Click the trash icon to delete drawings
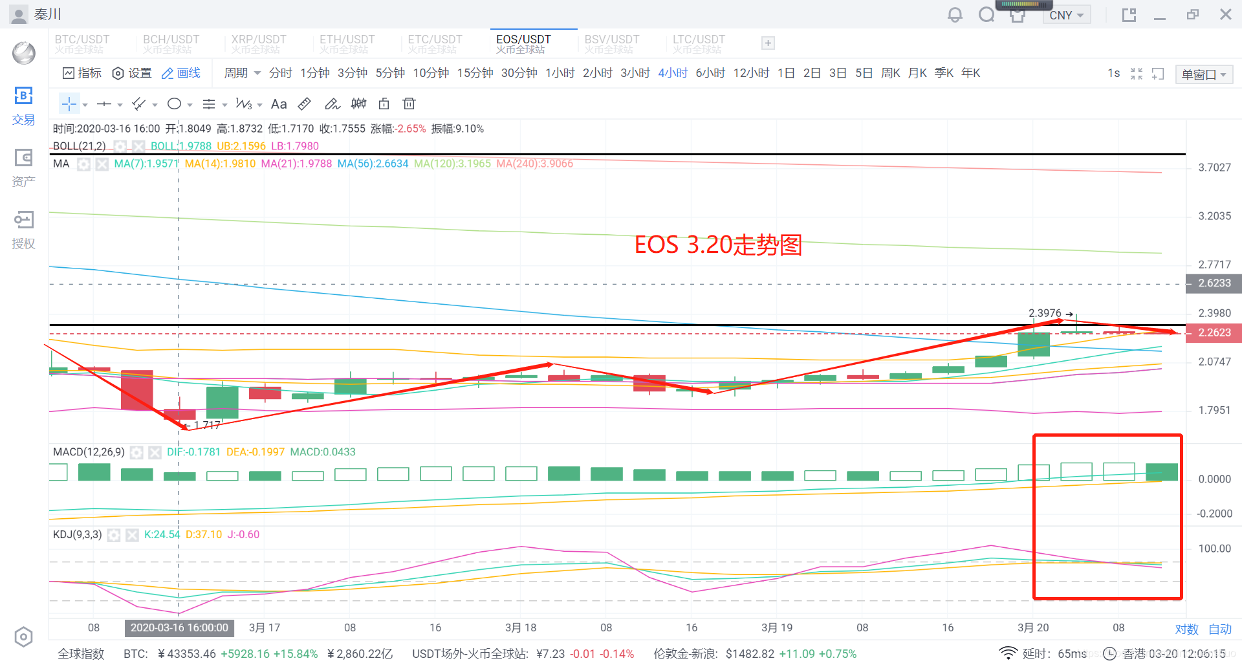Viewport: 1242px width, 665px height. 409,104
